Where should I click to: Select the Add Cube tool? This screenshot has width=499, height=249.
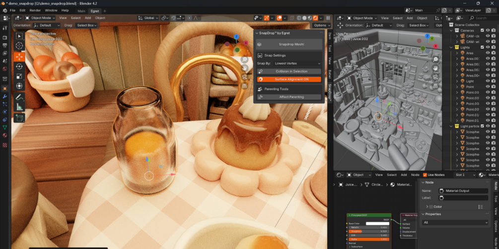click(19, 118)
